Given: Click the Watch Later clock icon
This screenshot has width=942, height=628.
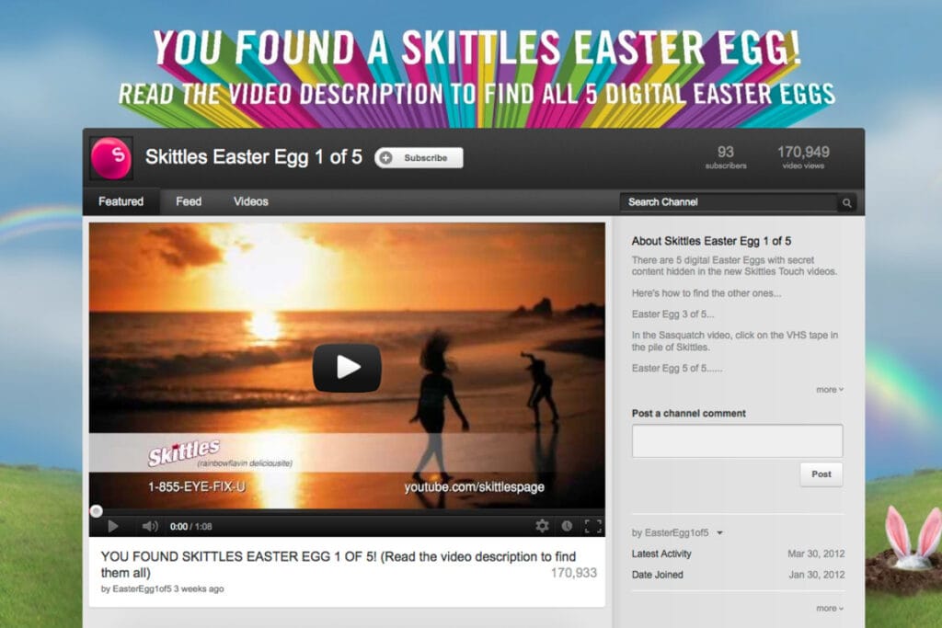Looking at the screenshot, I should (567, 526).
